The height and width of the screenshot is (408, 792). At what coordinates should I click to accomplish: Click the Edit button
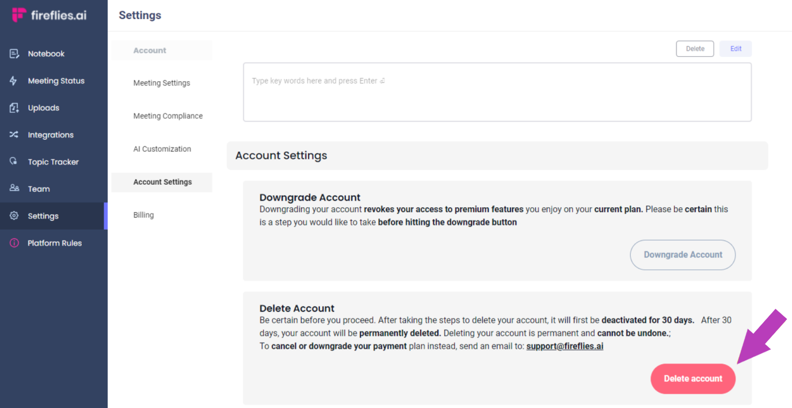click(x=735, y=48)
